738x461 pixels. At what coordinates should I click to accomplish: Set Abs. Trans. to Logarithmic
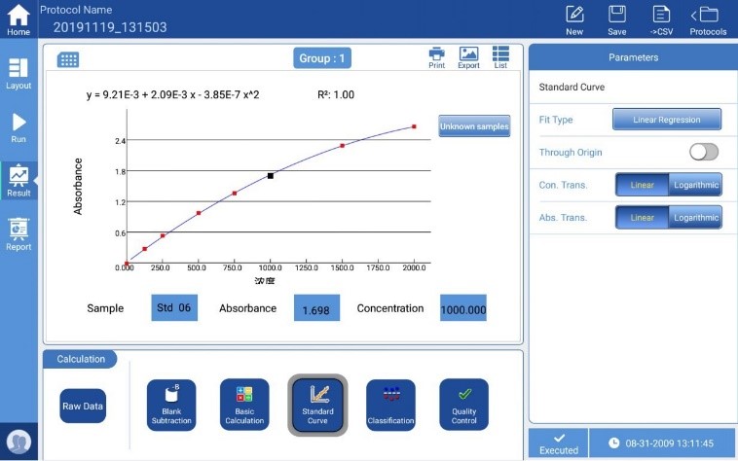(x=695, y=217)
